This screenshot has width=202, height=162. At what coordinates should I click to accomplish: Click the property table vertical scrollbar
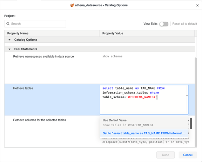coord(196,102)
